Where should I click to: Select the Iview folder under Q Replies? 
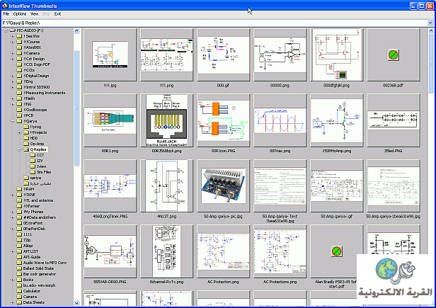point(42,166)
